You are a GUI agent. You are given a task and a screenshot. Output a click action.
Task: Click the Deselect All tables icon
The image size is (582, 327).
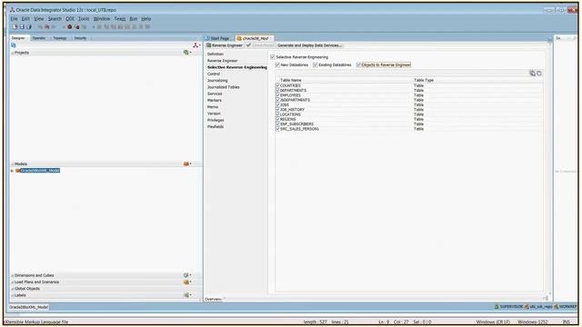pos(539,74)
